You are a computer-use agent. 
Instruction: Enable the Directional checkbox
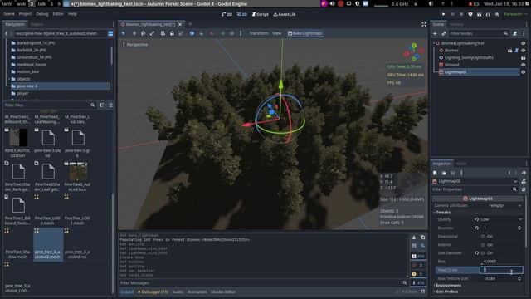coord(483,236)
